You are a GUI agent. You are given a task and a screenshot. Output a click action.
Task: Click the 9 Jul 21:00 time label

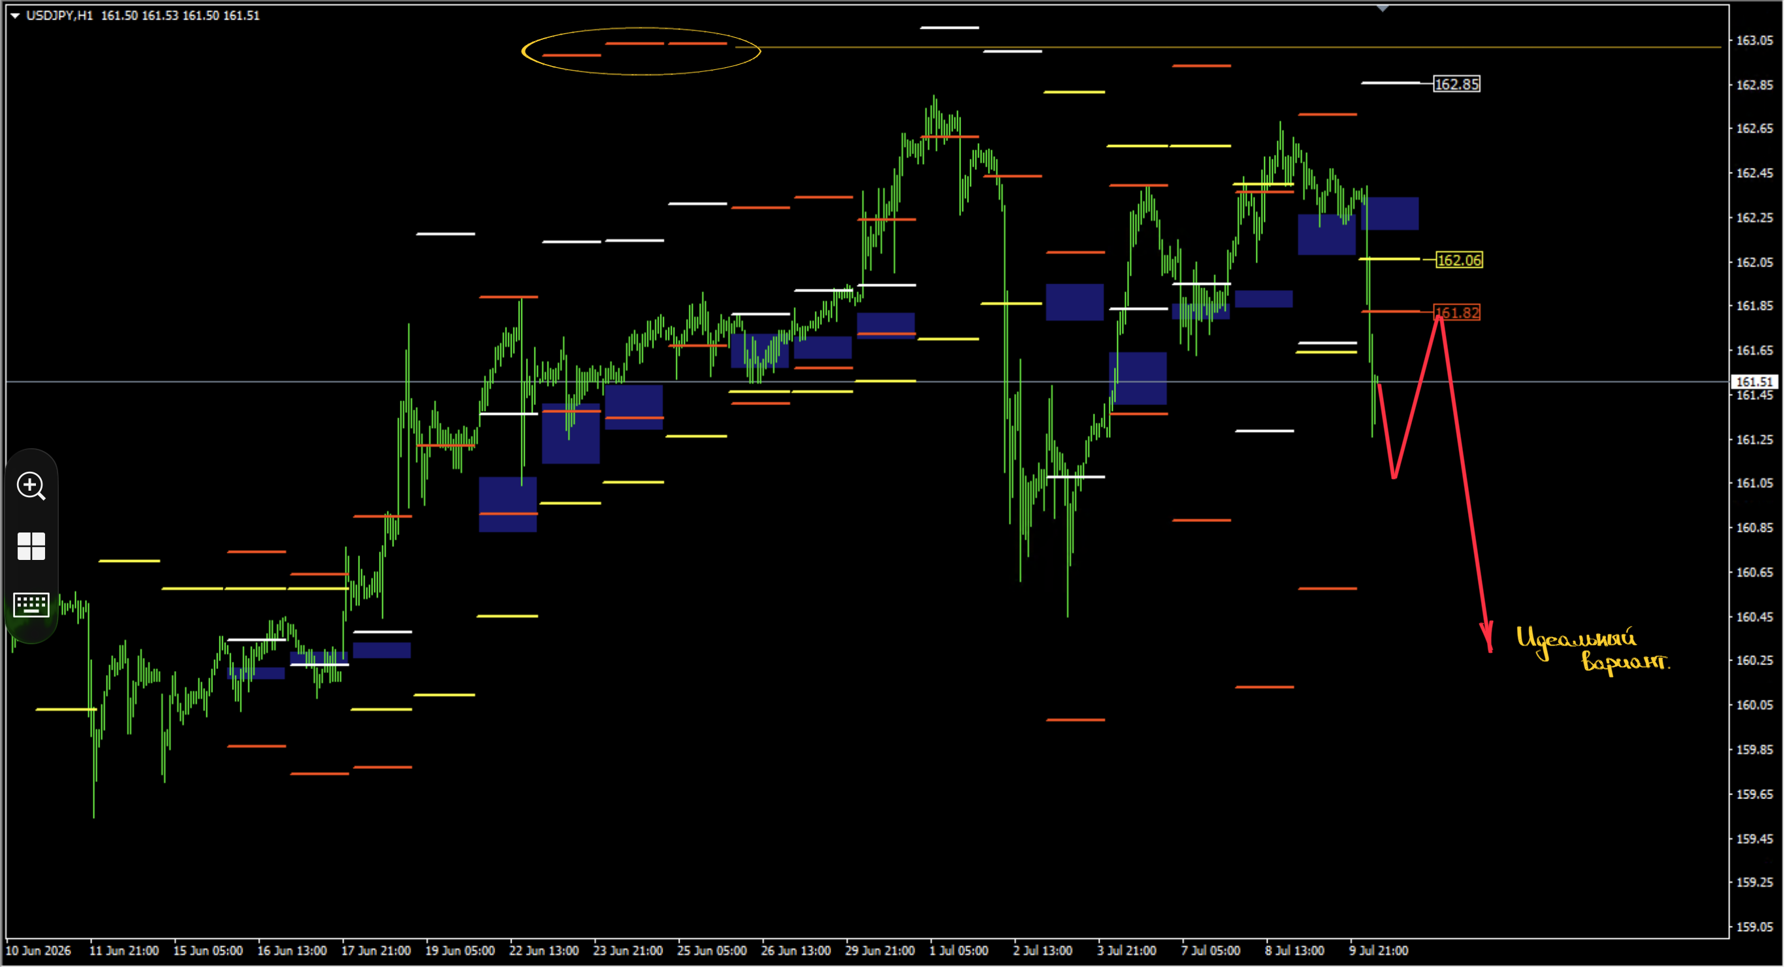click(1378, 951)
